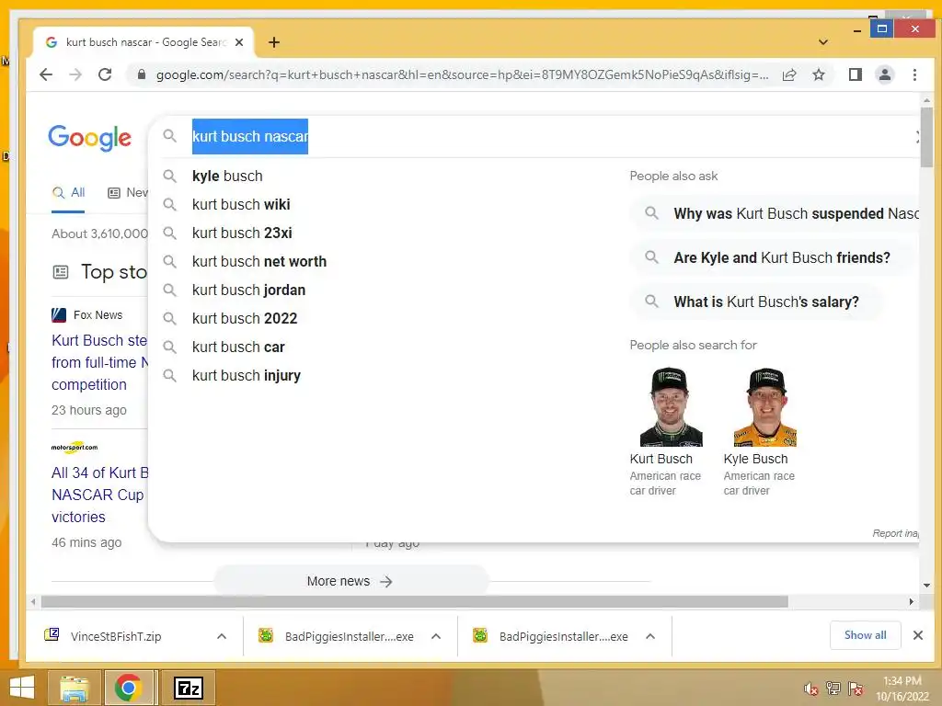Expand options for first BadPiggiesInstaller download
Screen dimensions: 942x706
tap(436, 636)
